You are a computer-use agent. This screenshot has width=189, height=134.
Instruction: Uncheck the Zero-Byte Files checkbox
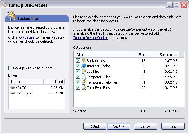click(x=78, y=88)
